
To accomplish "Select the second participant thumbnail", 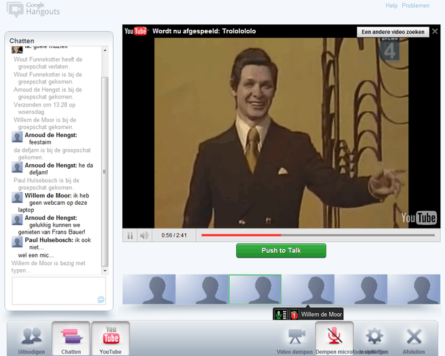I will pos(202,290).
